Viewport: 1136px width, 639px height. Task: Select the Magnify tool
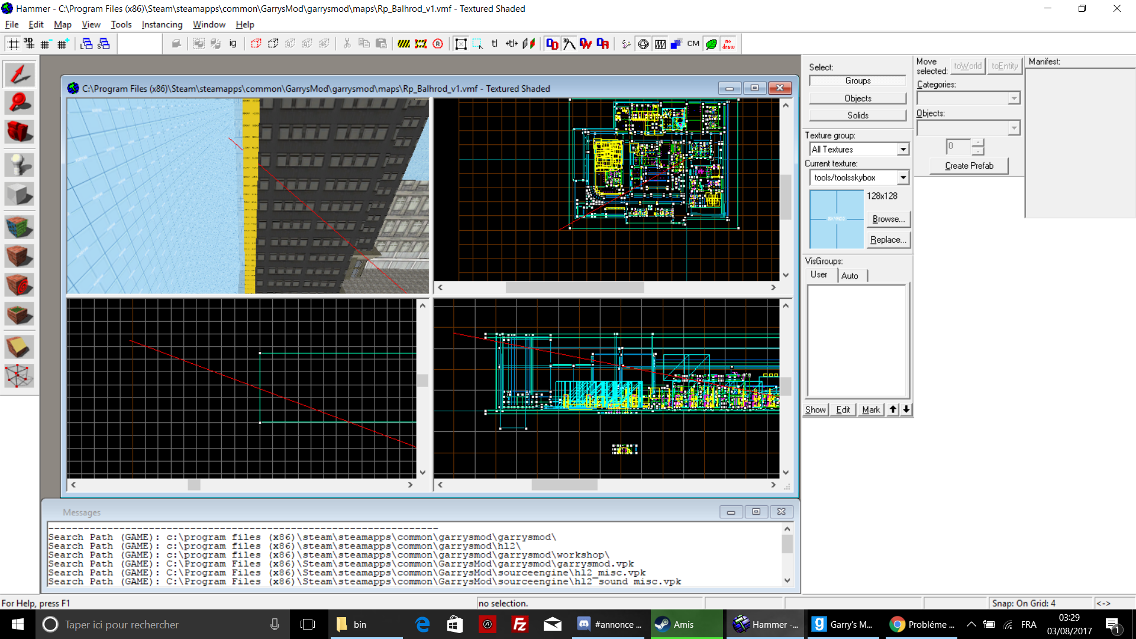(x=20, y=103)
